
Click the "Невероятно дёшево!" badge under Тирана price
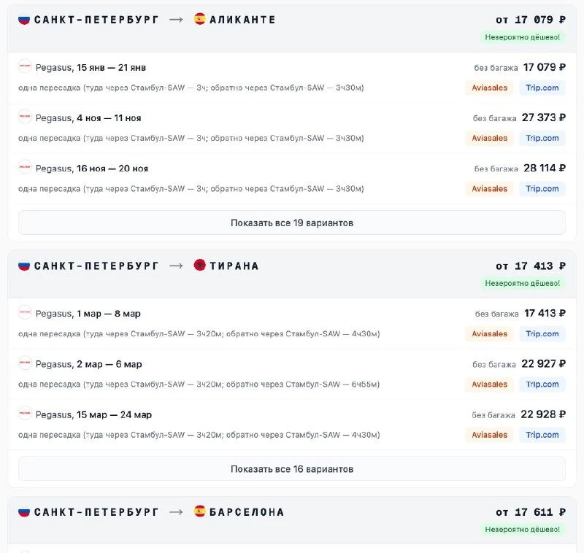(522, 283)
